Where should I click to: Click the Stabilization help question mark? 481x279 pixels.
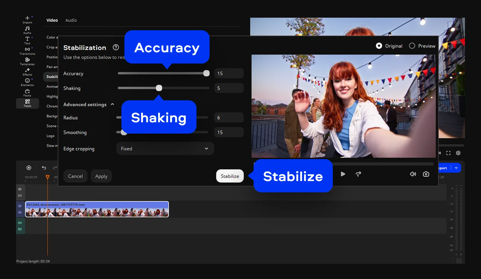coord(116,47)
